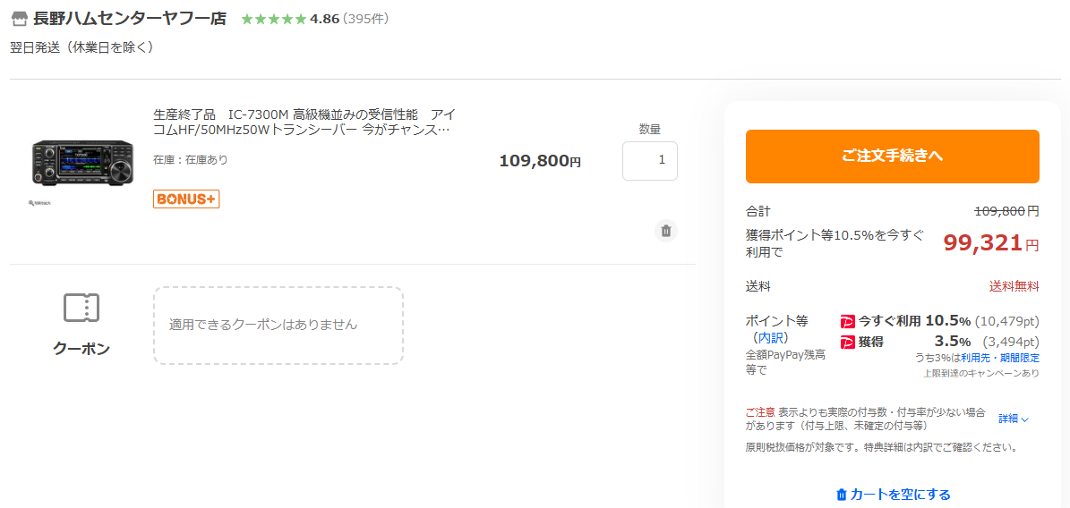Click the 数量 quantity input field
Screen dimensions: 1070x508
click(x=649, y=161)
